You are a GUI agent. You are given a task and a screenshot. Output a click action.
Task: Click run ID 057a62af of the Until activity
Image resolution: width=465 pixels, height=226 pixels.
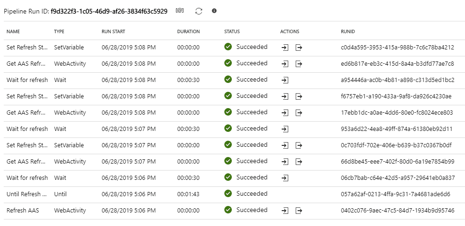point(396,194)
